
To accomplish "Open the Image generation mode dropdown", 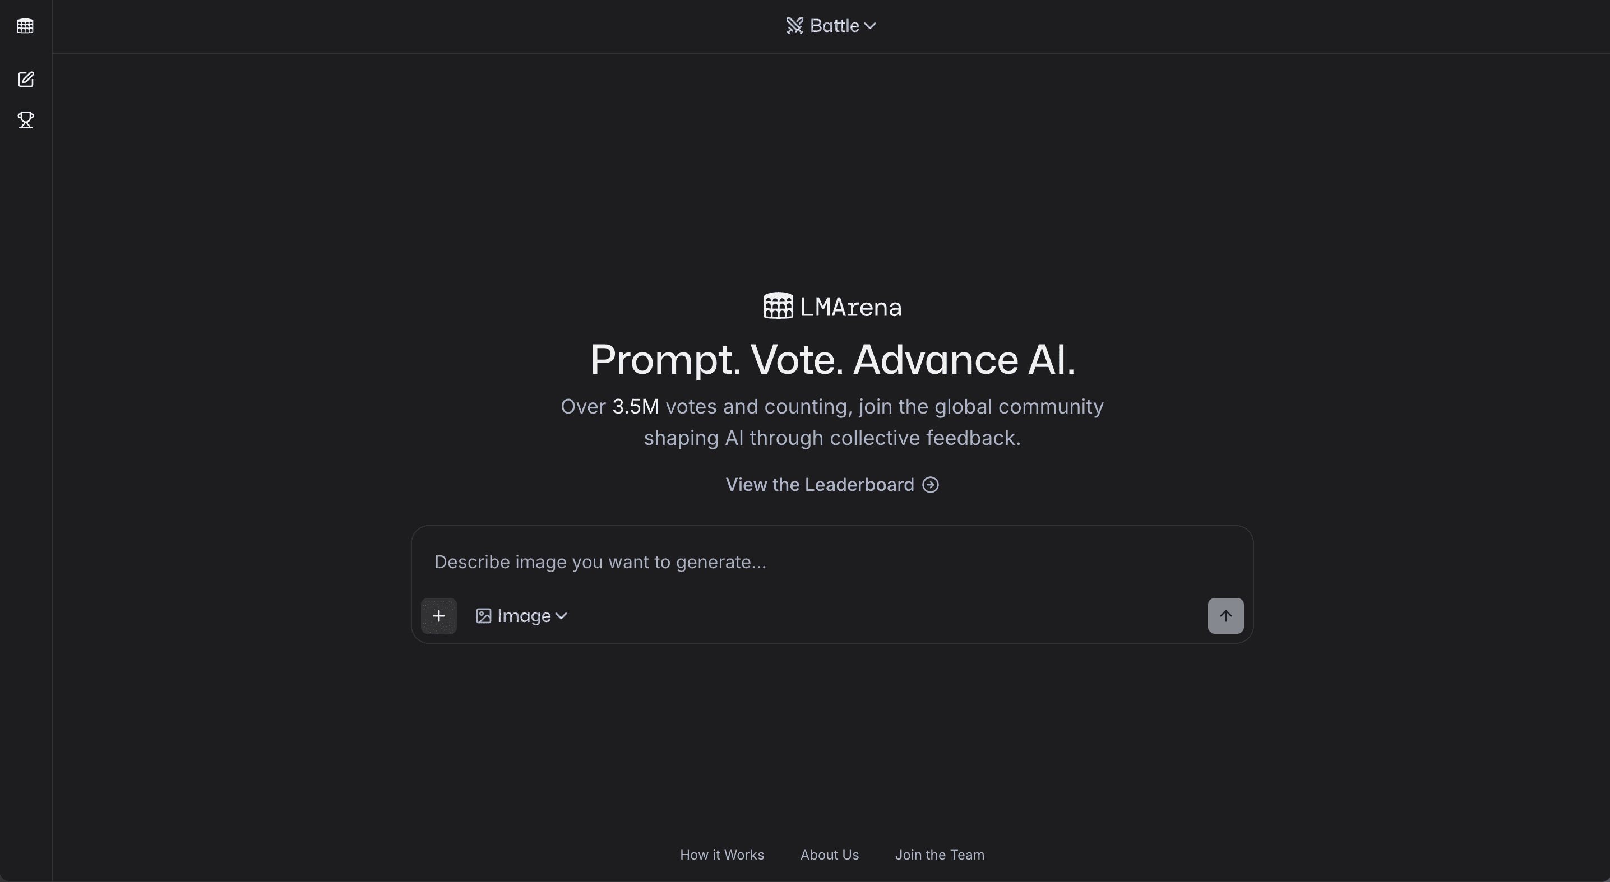I will click(521, 615).
